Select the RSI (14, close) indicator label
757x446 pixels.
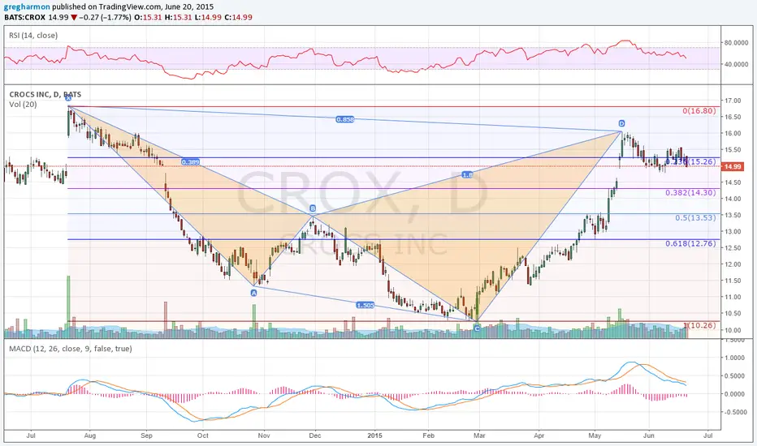33,35
